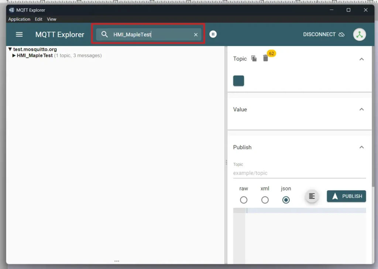Select the raw payload format

point(244,200)
